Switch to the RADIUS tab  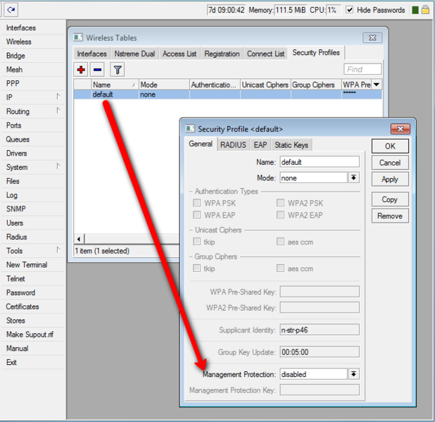233,144
